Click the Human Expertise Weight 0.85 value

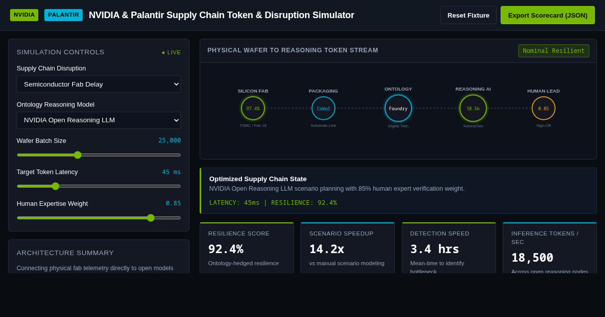click(x=173, y=203)
